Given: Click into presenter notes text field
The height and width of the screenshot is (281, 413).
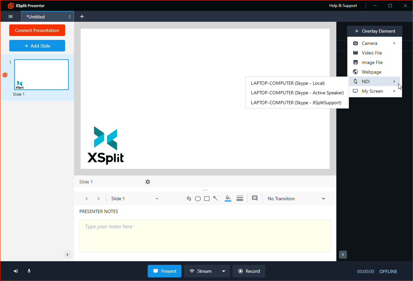Looking at the screenshot, I should [x=205, y=236].
